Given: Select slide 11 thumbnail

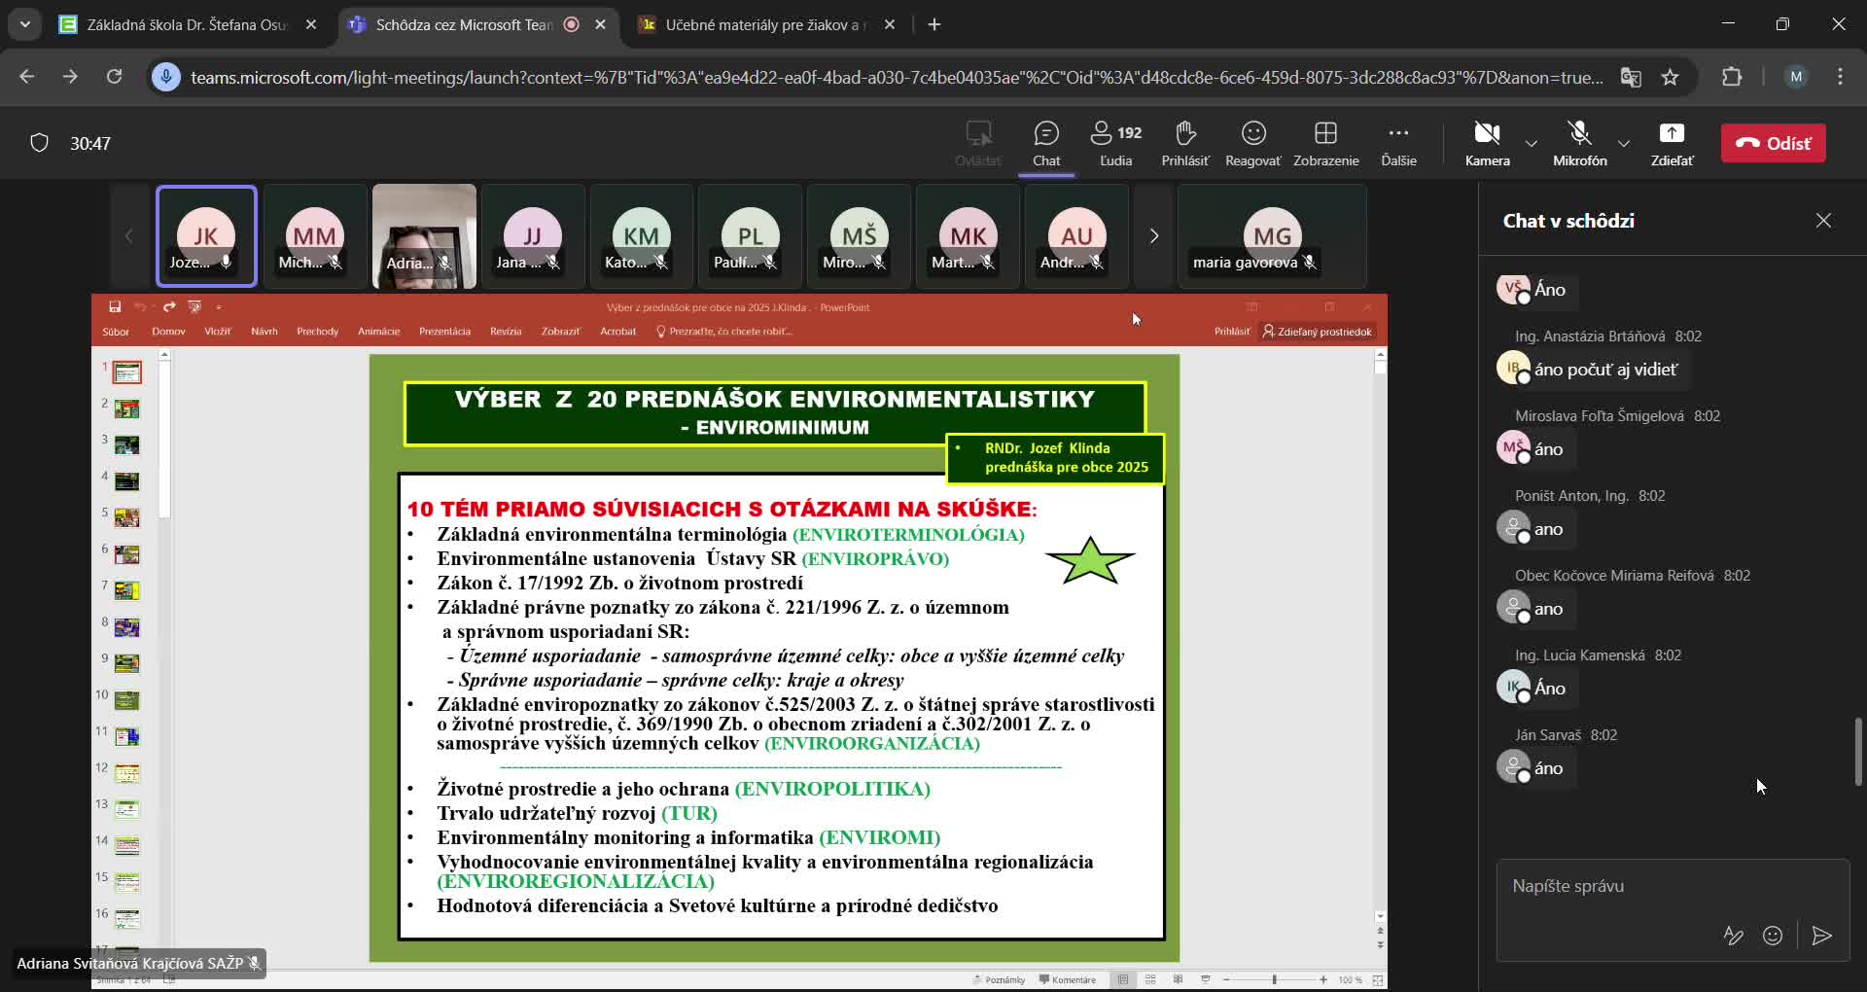Looking at the screenshot, I should coord(126,736).
